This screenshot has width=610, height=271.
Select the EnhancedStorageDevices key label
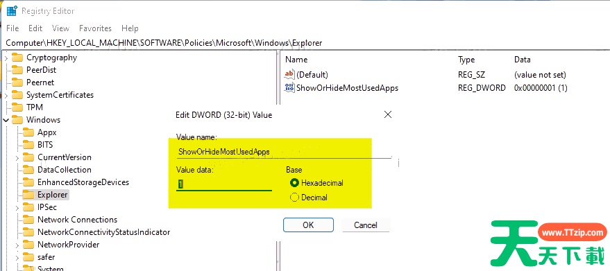pyautogui.click(x=83, y=182)
